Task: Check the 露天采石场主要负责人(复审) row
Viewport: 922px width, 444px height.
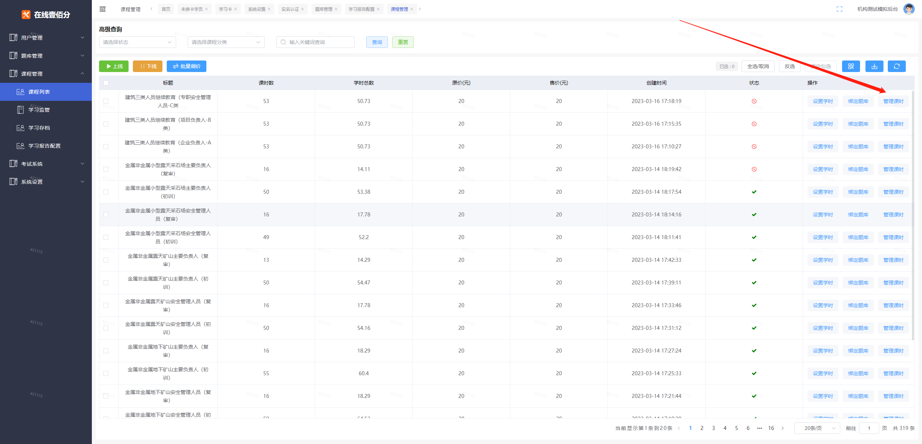Action: [x=106, y=169]
